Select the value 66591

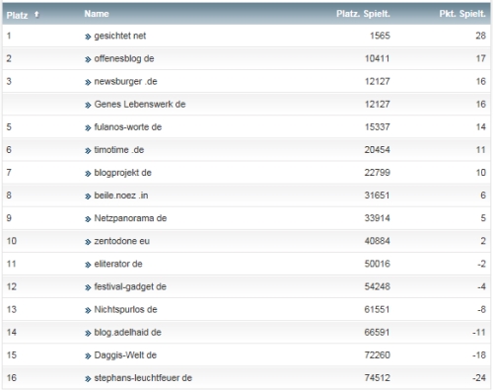click(x=377, y=332)
